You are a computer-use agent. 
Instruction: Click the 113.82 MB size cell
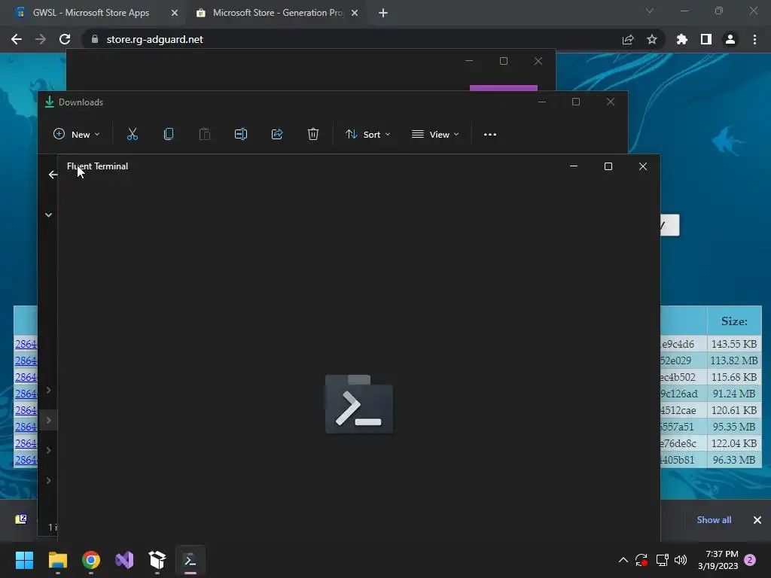[x=734, y=360]
